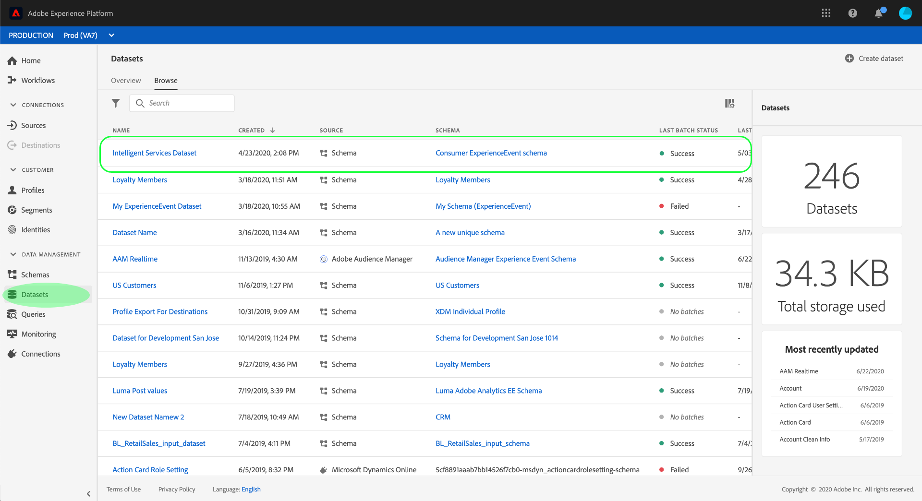The height and width of the screenshot is (501, 922).
Task: Expand the Prod (VA7) sandbox dropdown
Action: point(111,35)
